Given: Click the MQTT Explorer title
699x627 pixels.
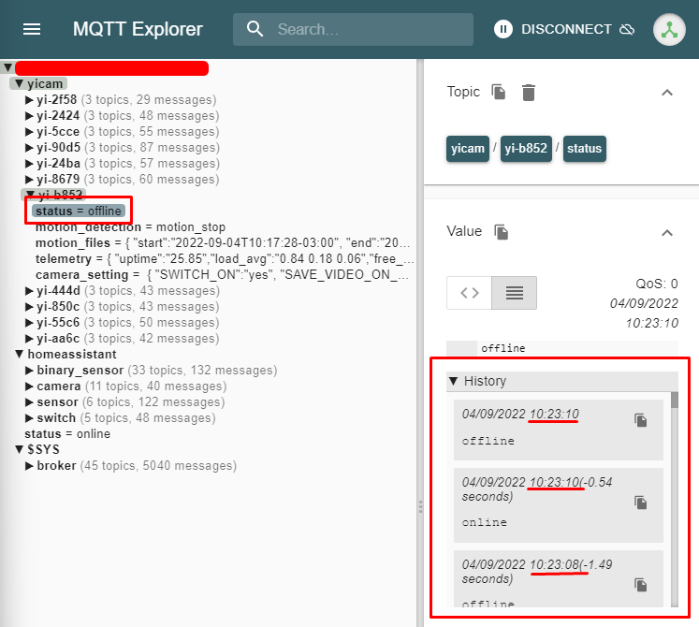Looking at the screenshot, I should [138, 29].
